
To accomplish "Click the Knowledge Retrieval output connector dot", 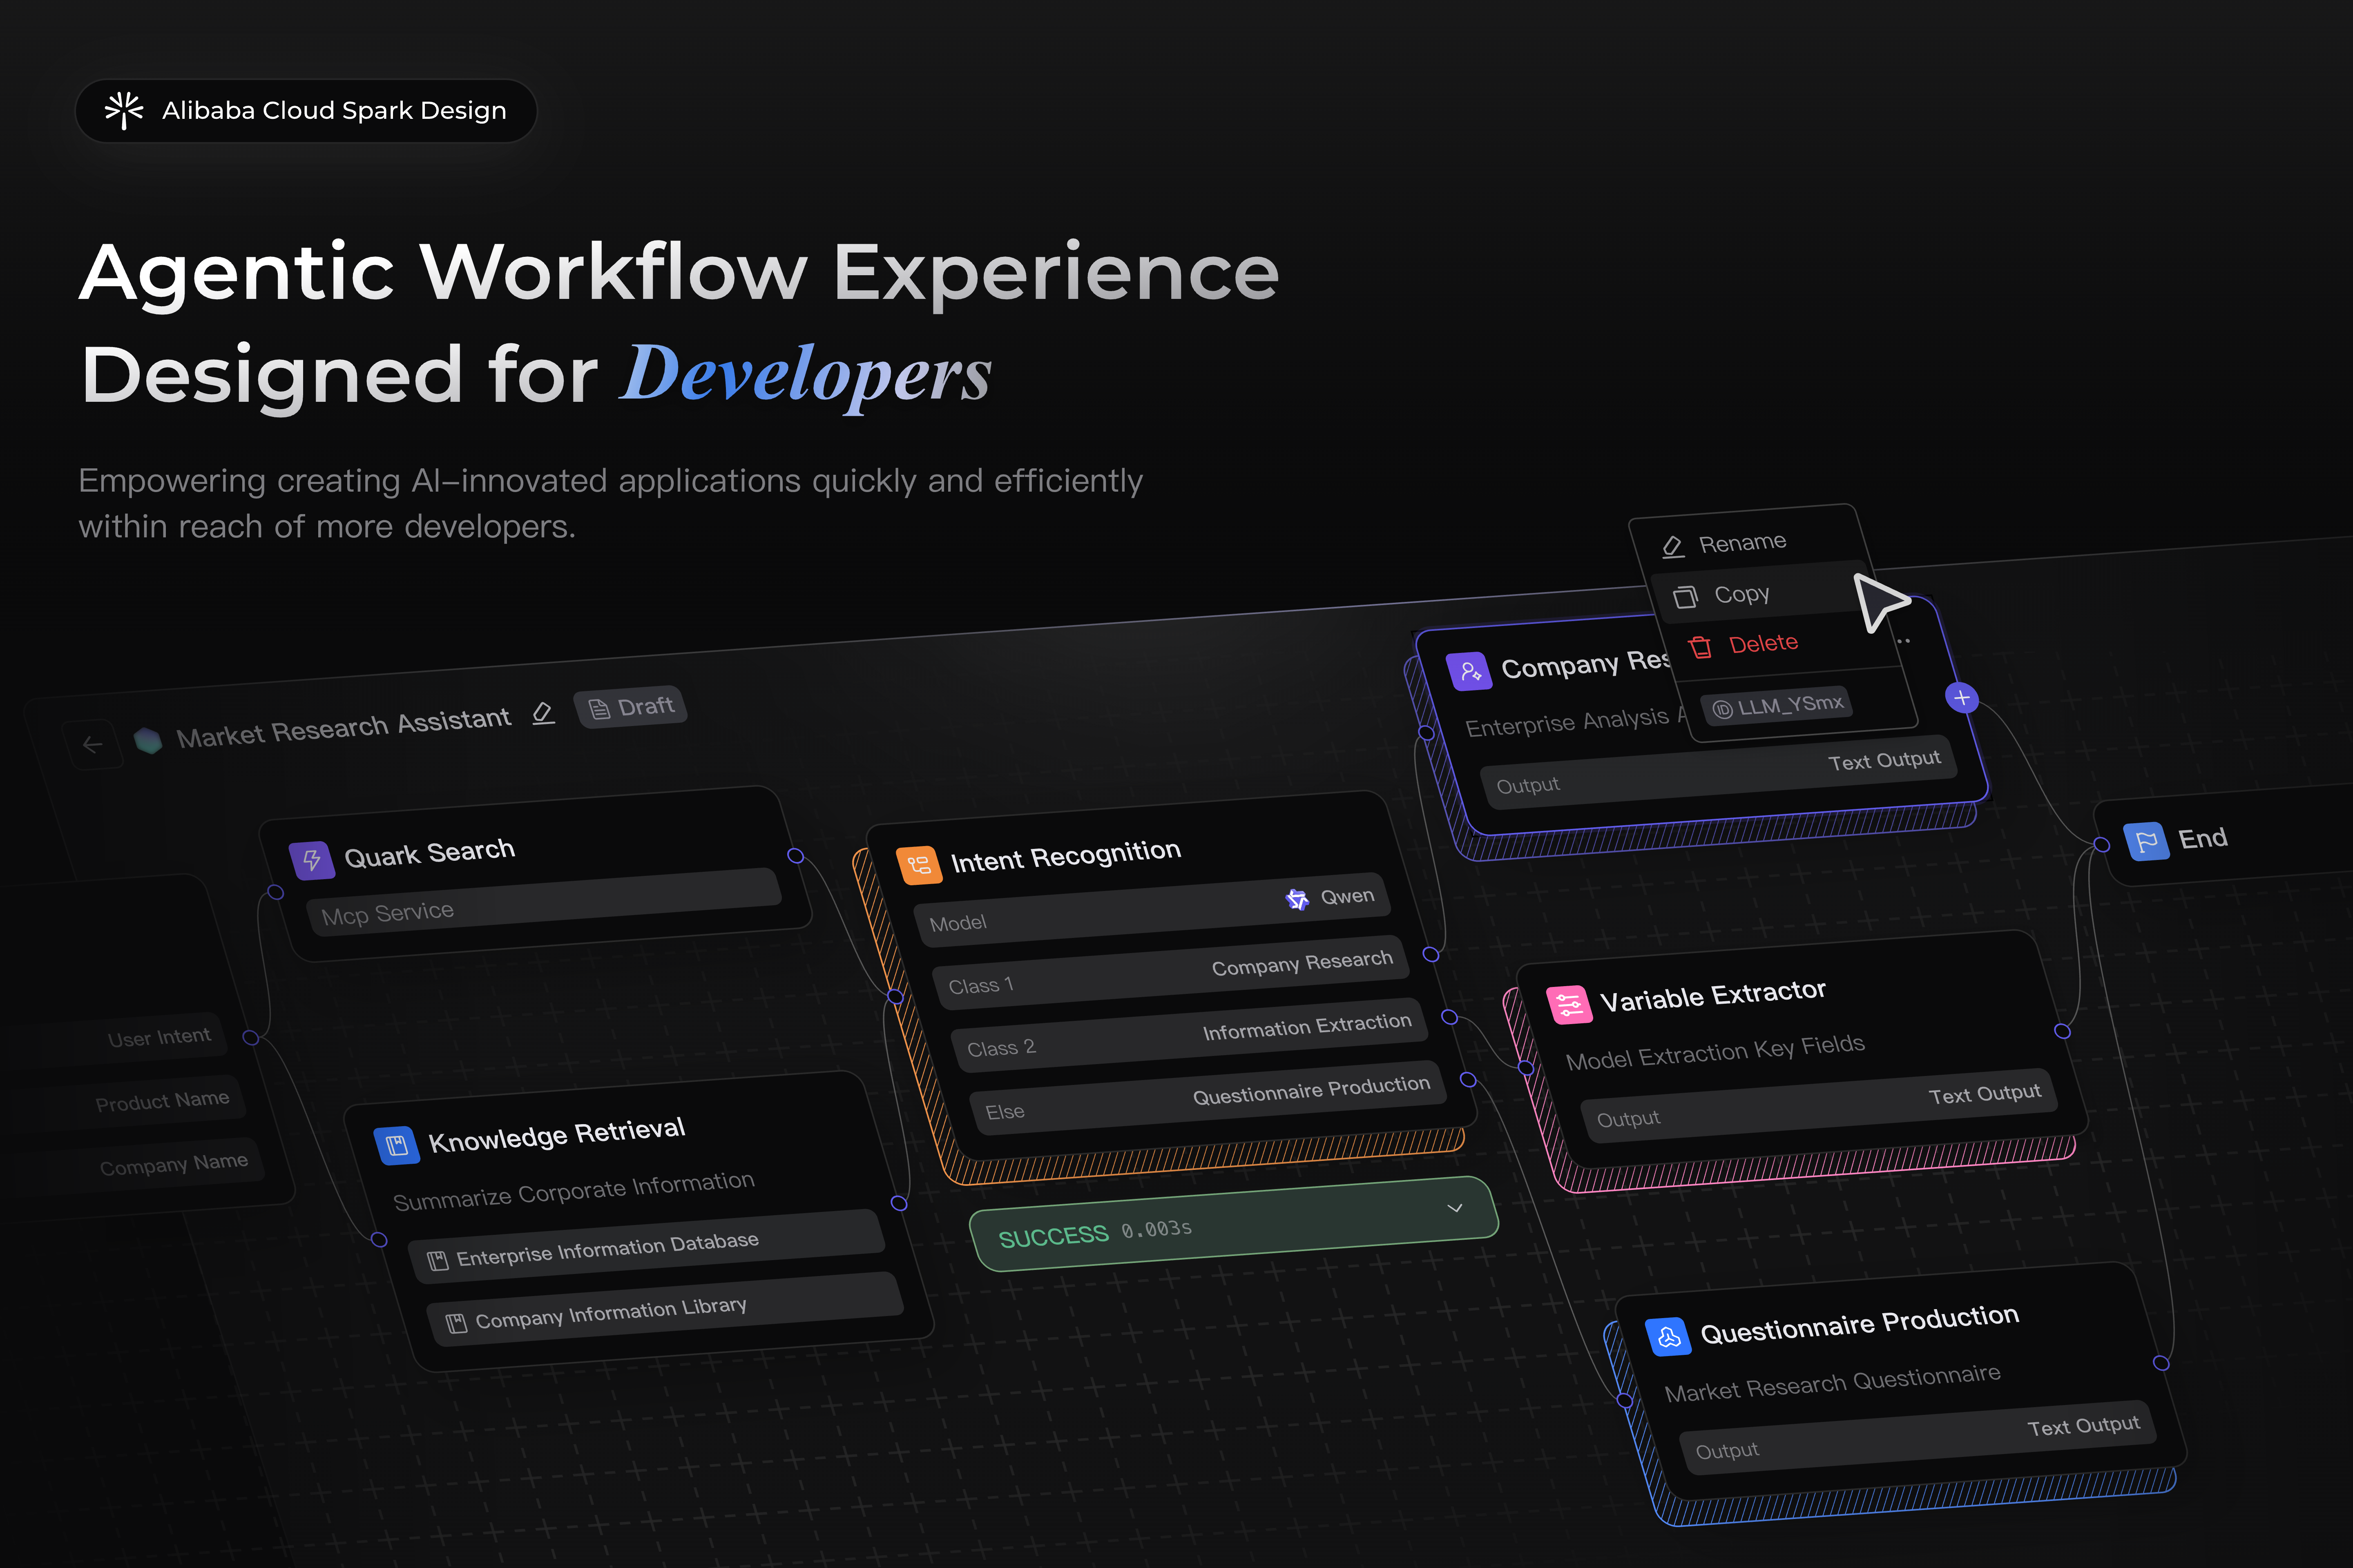I will [x=900, y=1203].
